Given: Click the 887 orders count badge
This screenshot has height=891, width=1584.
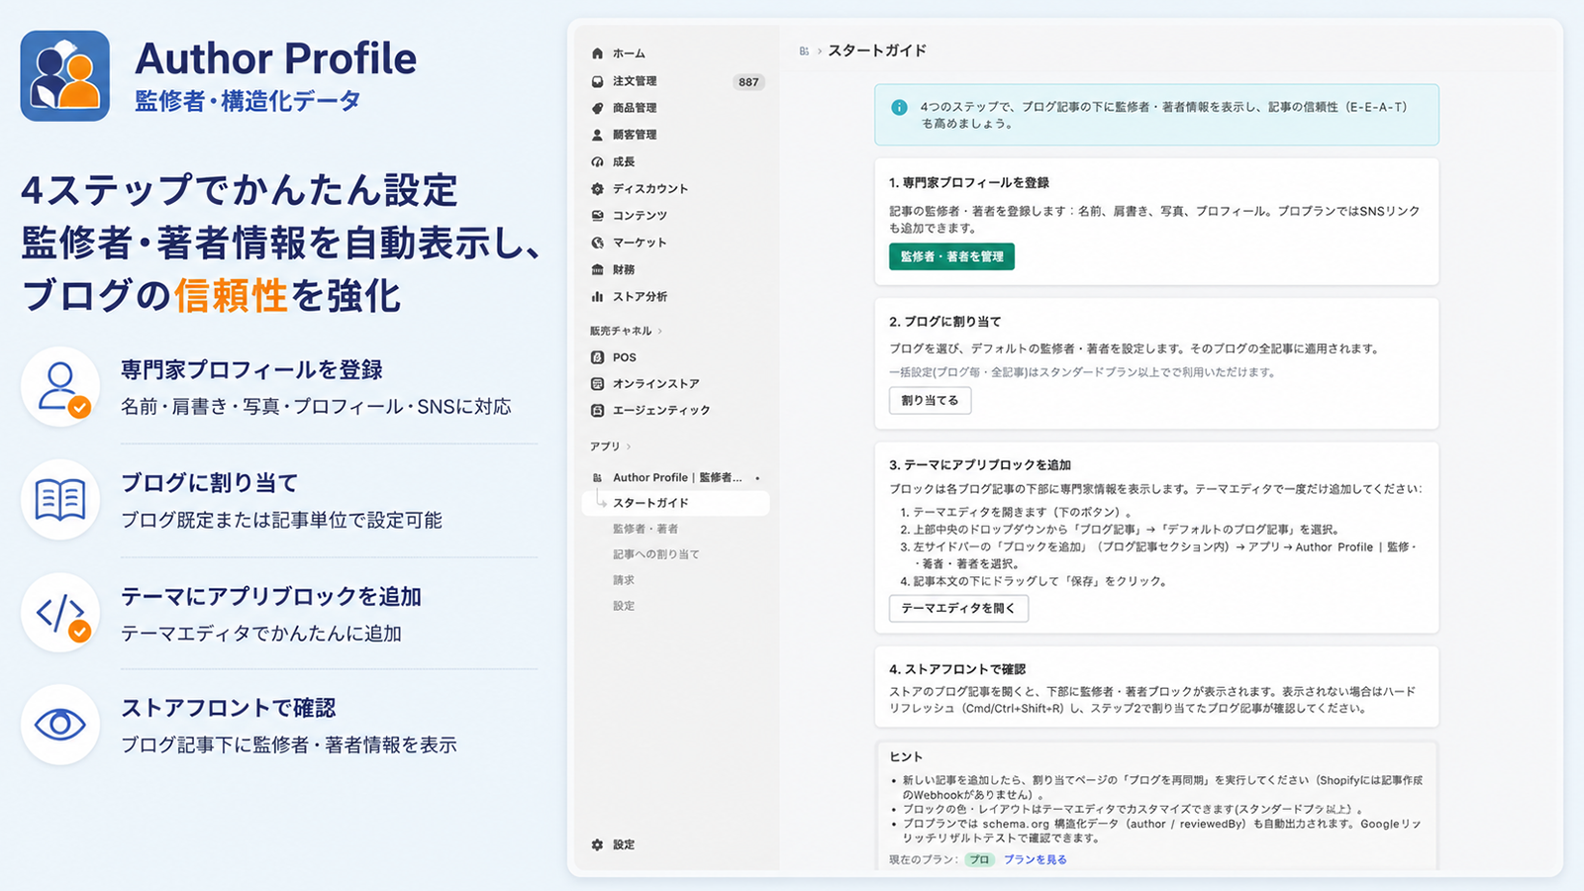Looking at the screenshot, I should [x=748, y=82].
